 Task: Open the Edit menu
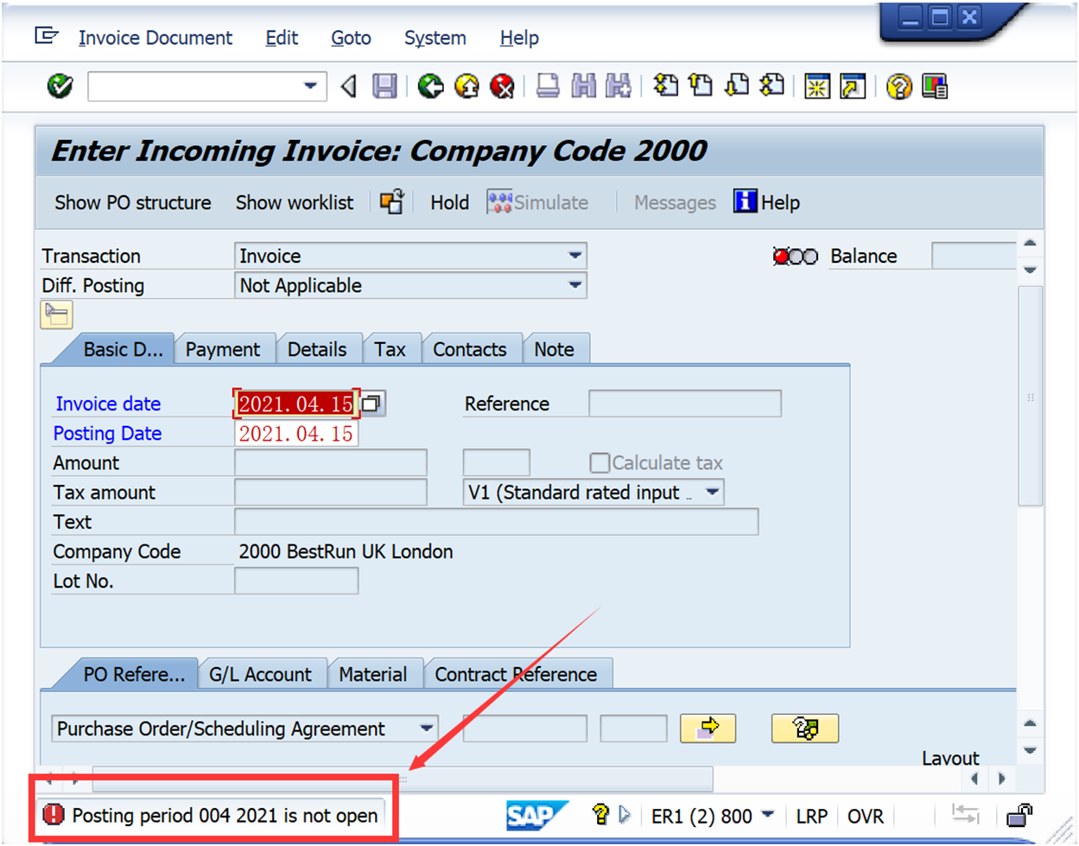(282, 38)
